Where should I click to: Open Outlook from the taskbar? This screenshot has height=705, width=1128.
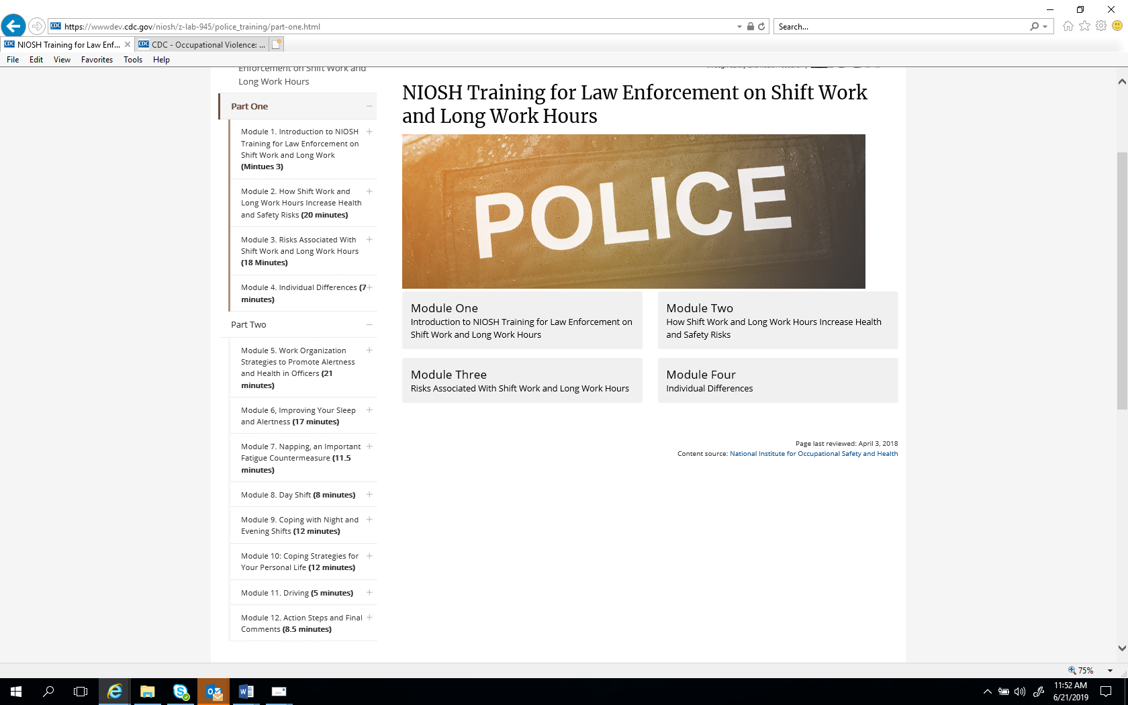(x=214, y=692)
